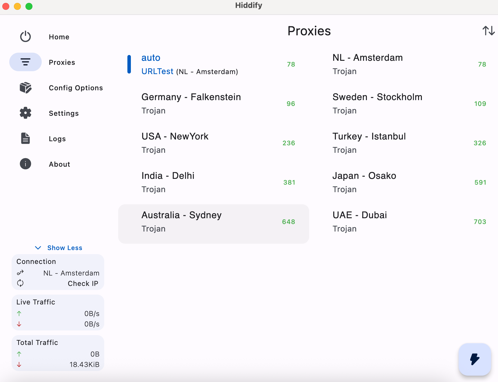Open Settings gear icon
The width and height of the screenshot is (498, 382).
pyautogui.click(x=25, y=113)
